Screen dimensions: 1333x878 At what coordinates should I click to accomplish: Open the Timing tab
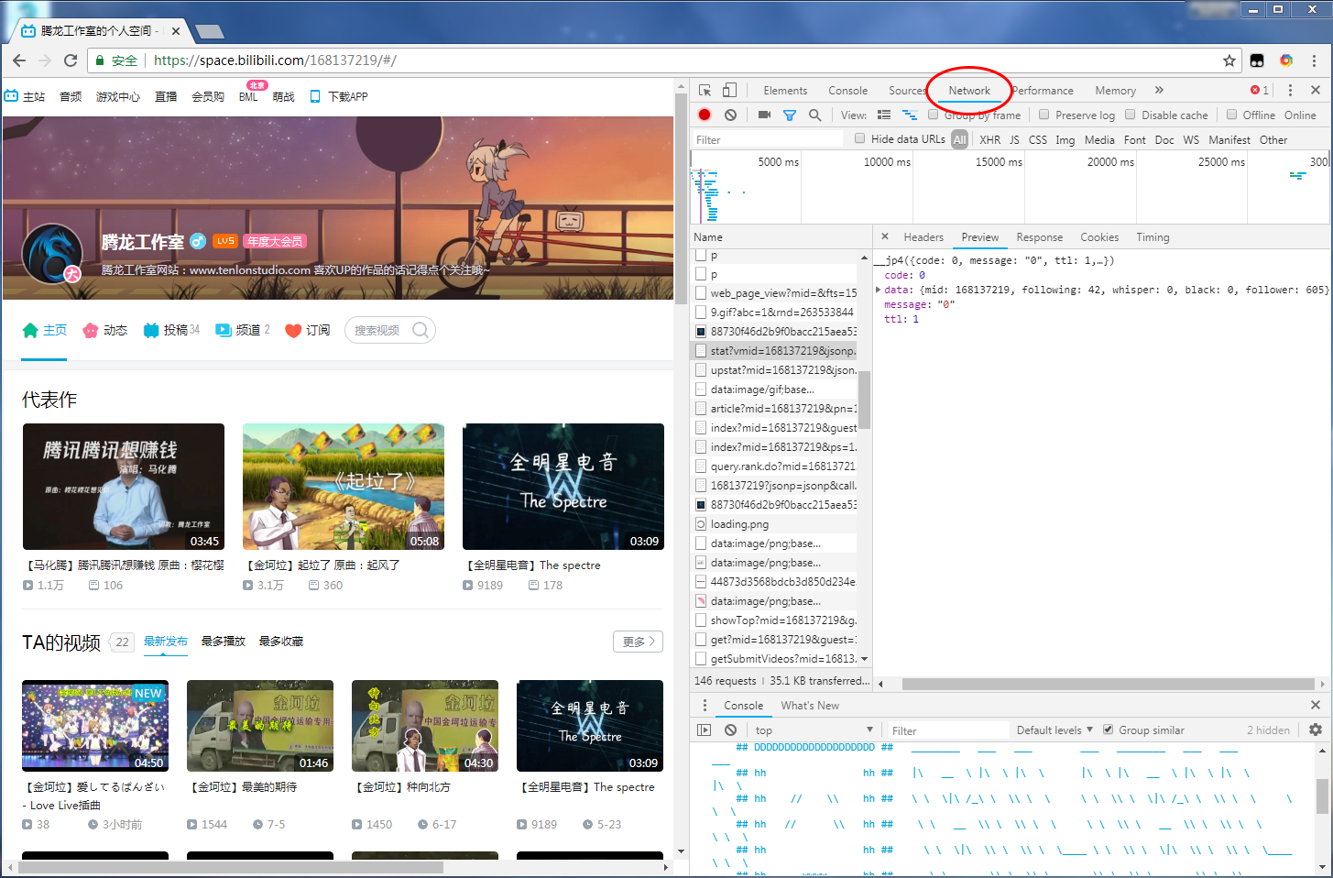pyautogui.click(x=1153, y=237)
